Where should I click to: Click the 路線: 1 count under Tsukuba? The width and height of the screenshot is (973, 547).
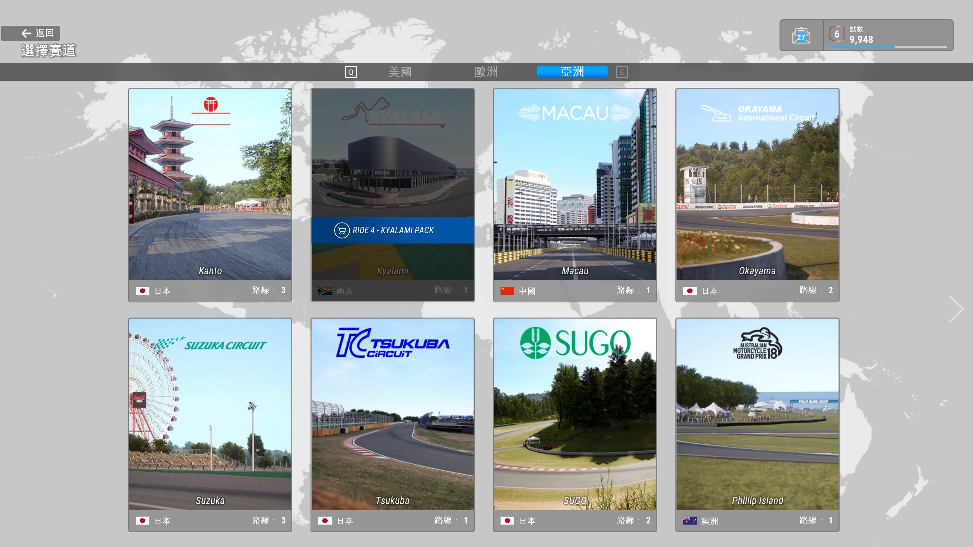[x=451, y=520]
